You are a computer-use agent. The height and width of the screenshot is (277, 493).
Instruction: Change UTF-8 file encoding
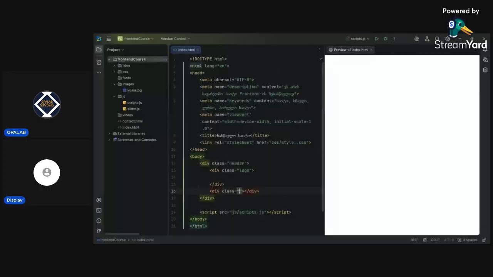pyautogui.click(x=449, y=240)
